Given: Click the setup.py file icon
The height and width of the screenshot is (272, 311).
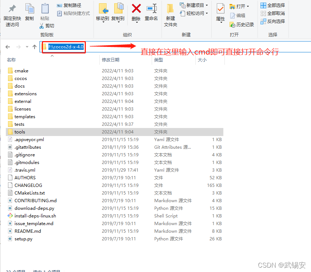Looking at the screenshot, I should click(x=10, y=239).
